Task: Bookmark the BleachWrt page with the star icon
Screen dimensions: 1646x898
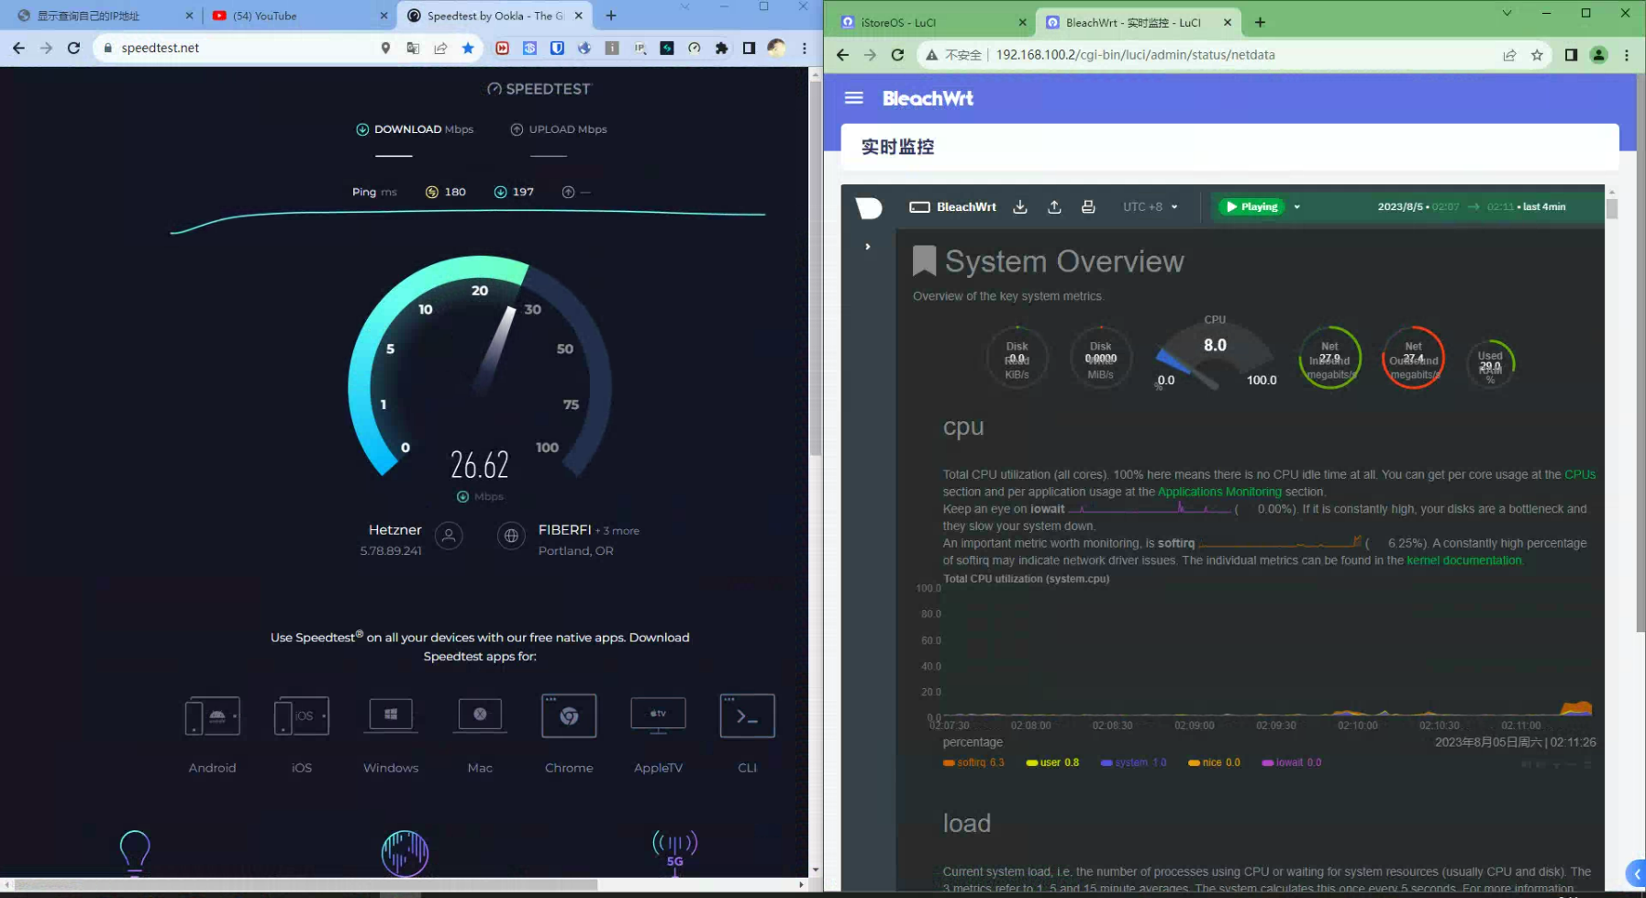Action: point(1537,55)
